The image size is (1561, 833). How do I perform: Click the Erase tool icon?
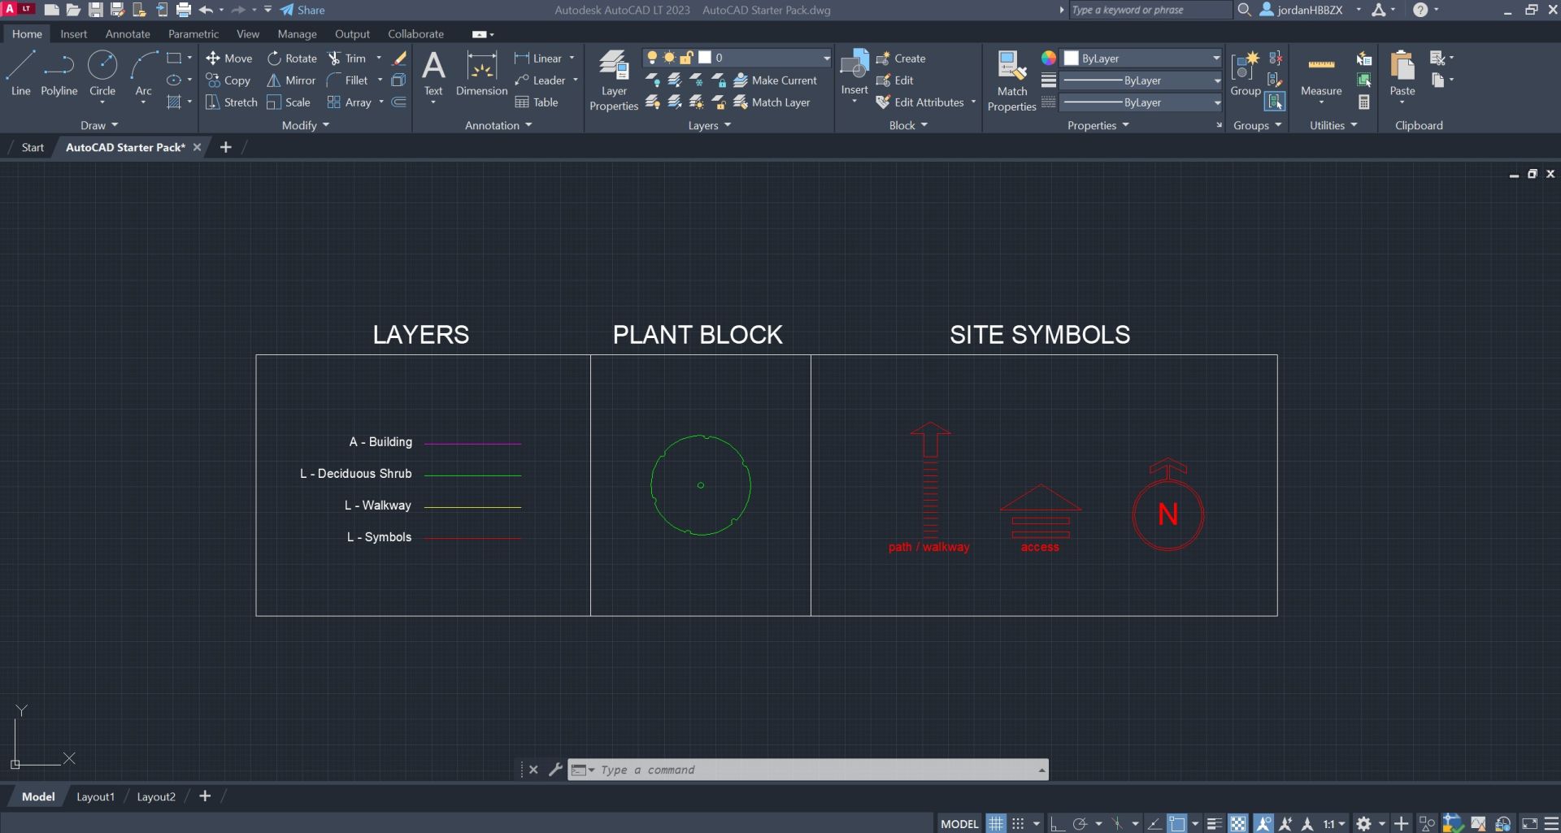click(398, 59)
